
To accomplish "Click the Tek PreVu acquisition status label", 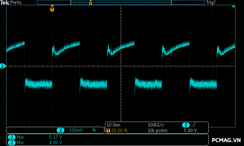I will tap(11, 2).
